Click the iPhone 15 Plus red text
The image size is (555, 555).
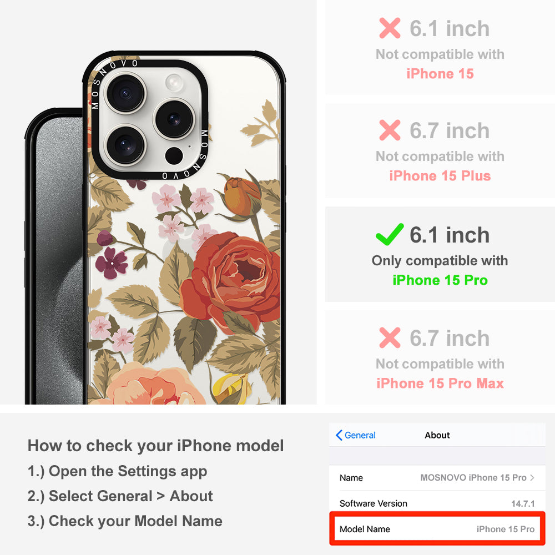click(x=440, y=176)
